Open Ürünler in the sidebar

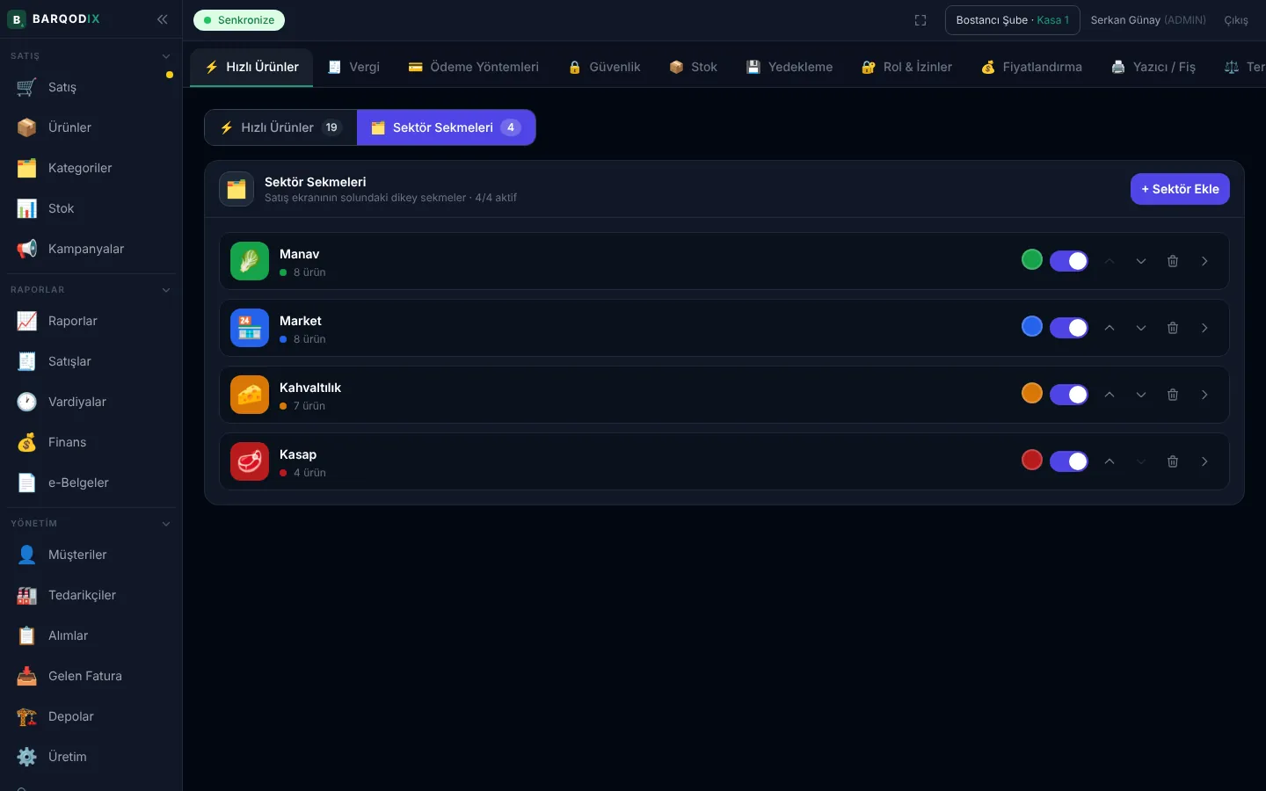tap(91, 127)
